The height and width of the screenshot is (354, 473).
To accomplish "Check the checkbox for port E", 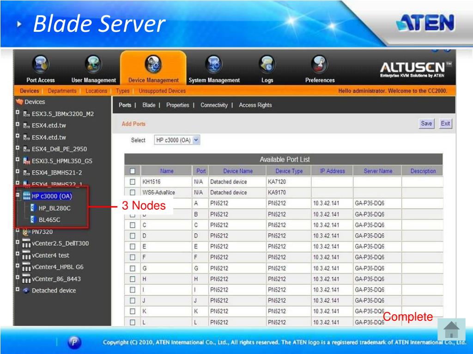I will click(133, 247).
